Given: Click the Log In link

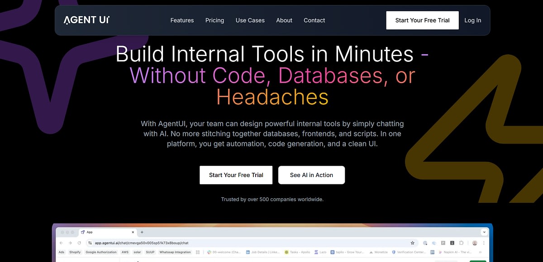Looking at the screenshot, I should click(x=472, y=20).
